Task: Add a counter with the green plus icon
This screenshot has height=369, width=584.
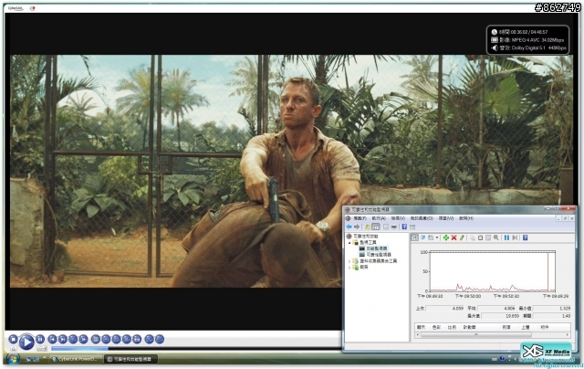Action: click(x=446, y=237)
